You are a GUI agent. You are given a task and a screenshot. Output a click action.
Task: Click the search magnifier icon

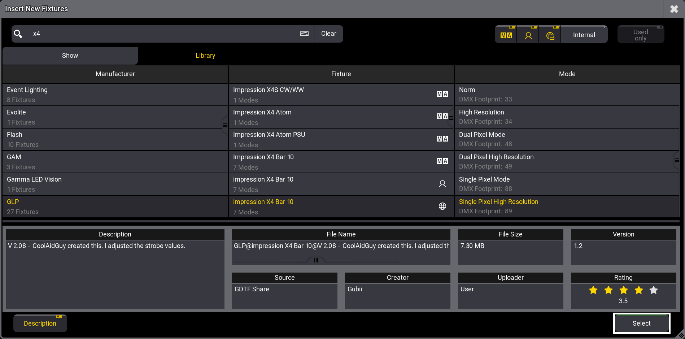click(18, 34)
